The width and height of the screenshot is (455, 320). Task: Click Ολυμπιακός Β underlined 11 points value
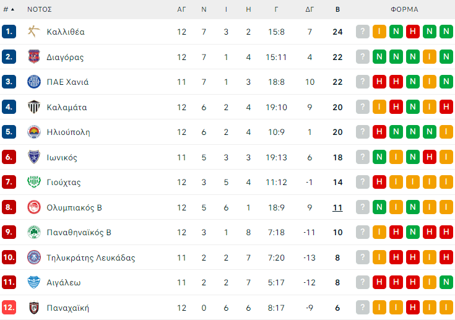tap(337, 207)
